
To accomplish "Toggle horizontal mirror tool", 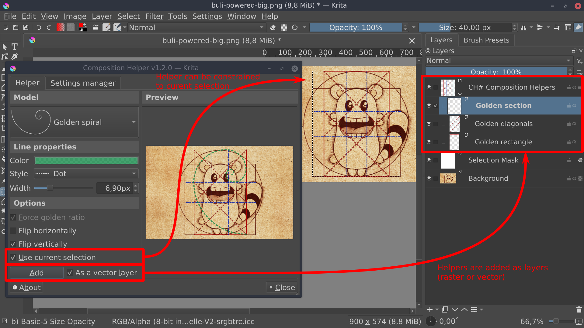I will [523, 28].
